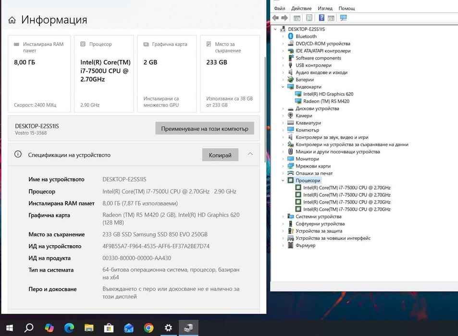Open Microsoft Store from taskbar
This screenshot has height=336, width=458.
[109, 328]
